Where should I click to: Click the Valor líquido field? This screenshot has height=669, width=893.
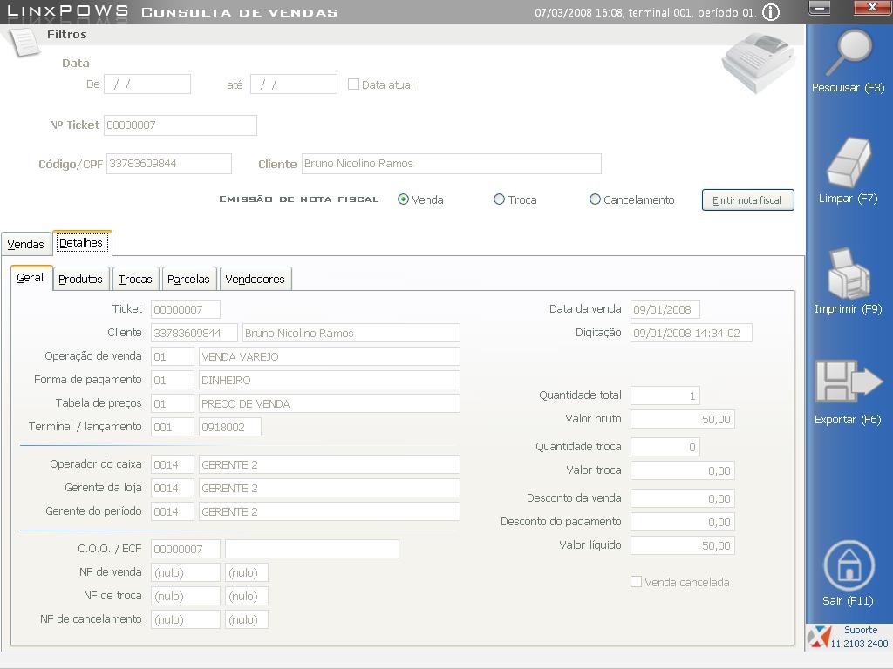pos(683,545)
